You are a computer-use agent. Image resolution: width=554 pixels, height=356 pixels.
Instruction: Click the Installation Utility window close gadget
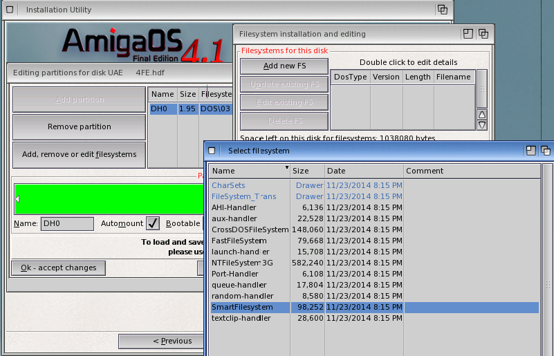10,10
